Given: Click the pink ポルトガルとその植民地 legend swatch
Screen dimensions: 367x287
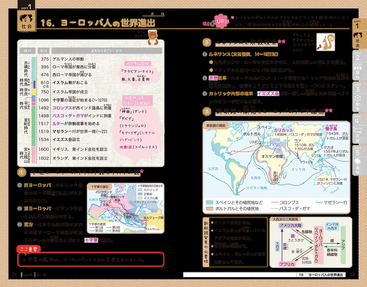Looking at the screenshot, I should pos(210,209).
